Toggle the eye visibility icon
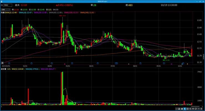 (x=193, y=109)
